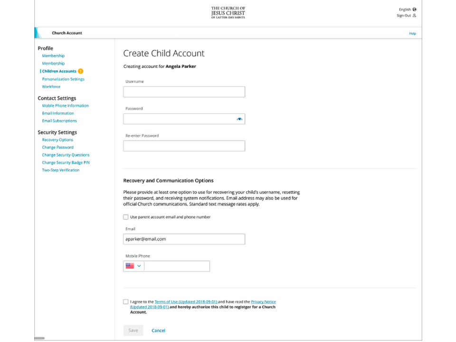
Task: Open Two-Step Verification settings
Action: 61,170
